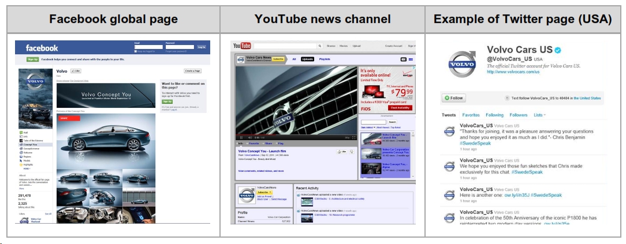The height and width of the screenshot is (244, 626).
Task: Open Highlights in Facebook sidebar
Action: [27, 164]
